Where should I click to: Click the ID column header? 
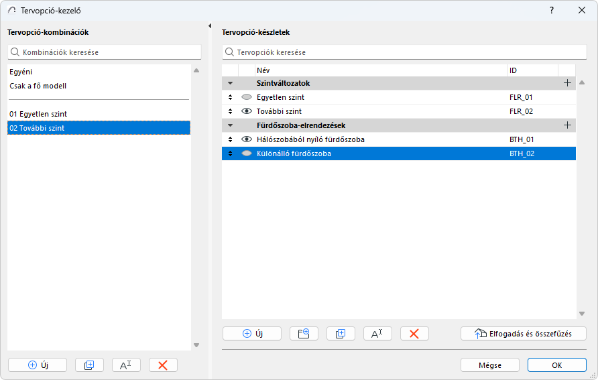coord(533,70)
